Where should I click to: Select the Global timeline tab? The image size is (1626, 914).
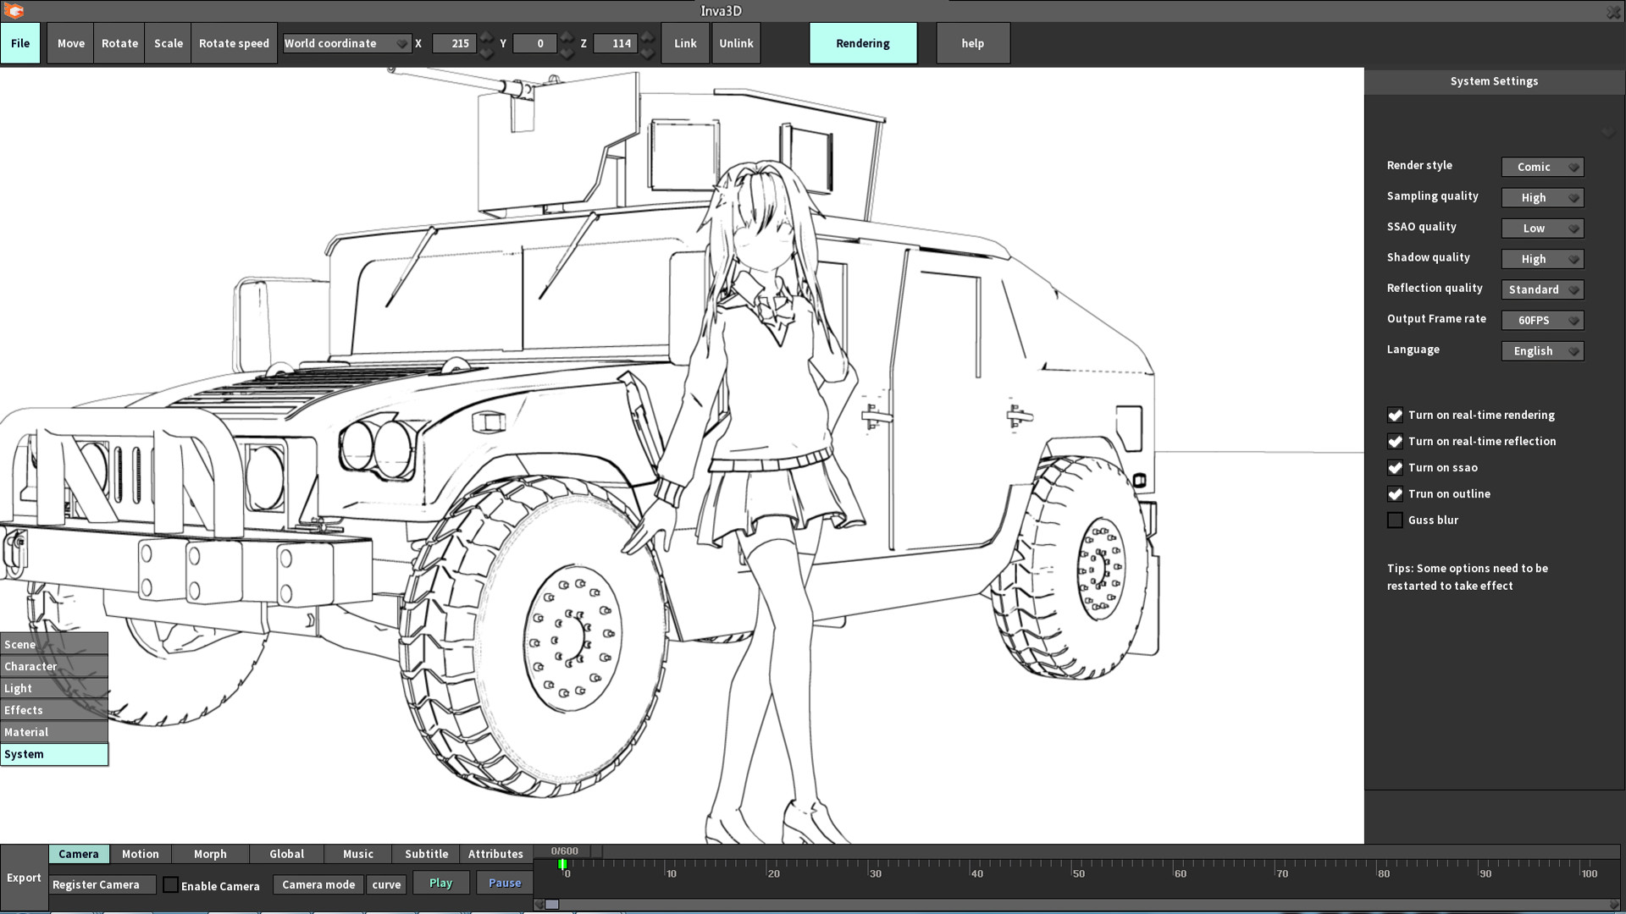click(287, 854)
